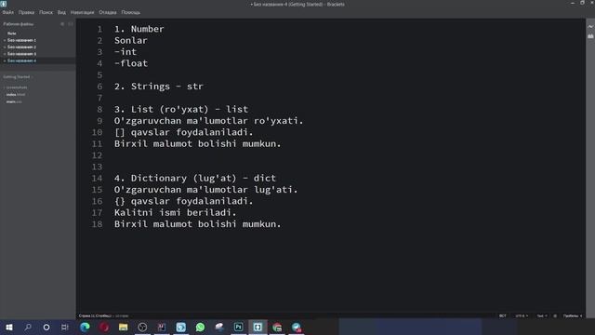This screenshot has height=335, width=595.
Task: Open the Правка menu
Action: coord(26,12)
